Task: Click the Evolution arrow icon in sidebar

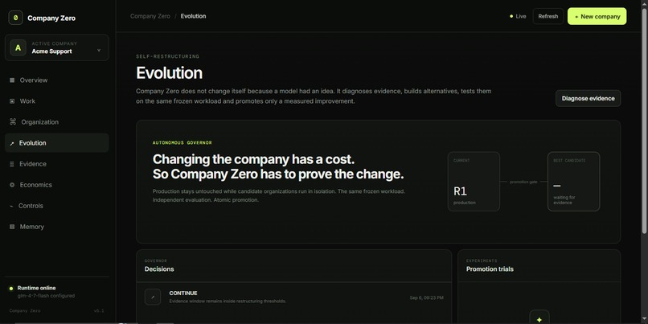Action: point(11,143)
